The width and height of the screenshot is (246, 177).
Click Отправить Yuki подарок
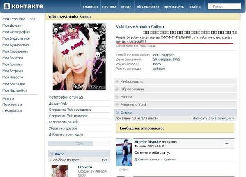[x=68, y=116]
